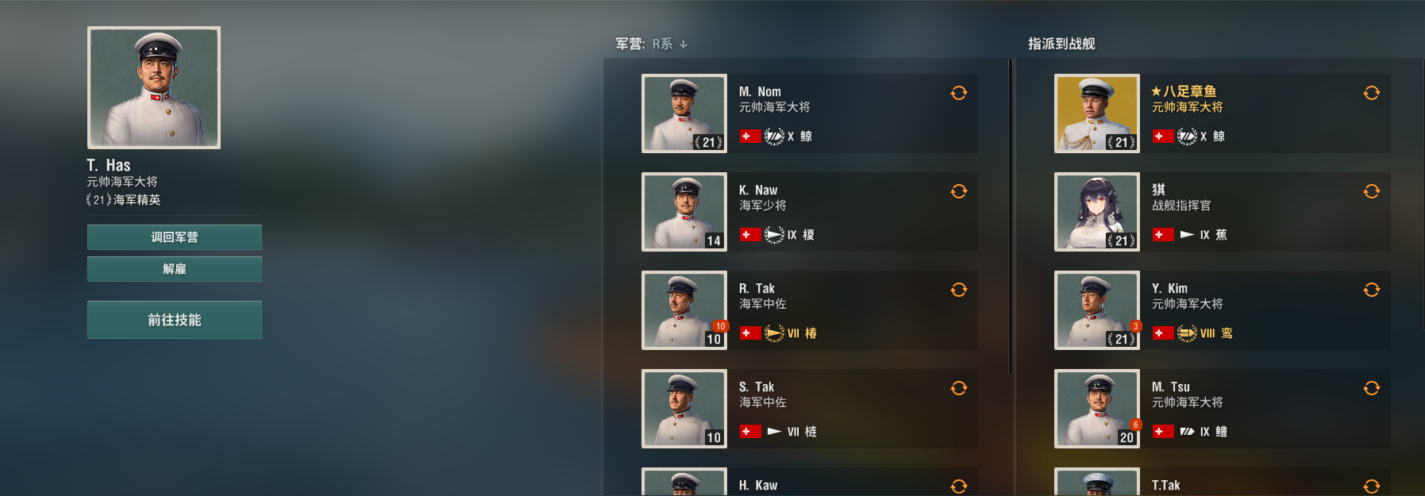This screenshot has width=1425, height=496.
Task: Select the H. Kaw commander row
Action: (810, 482)
